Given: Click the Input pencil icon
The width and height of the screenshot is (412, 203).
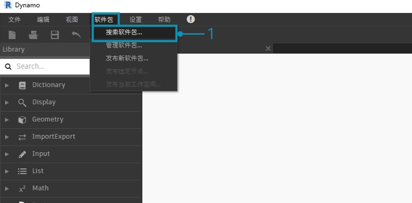Looking at the screenshot, I should 22,154.
